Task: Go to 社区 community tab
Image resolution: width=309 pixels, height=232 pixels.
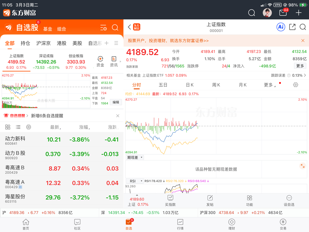Action: tap(77, 224)
